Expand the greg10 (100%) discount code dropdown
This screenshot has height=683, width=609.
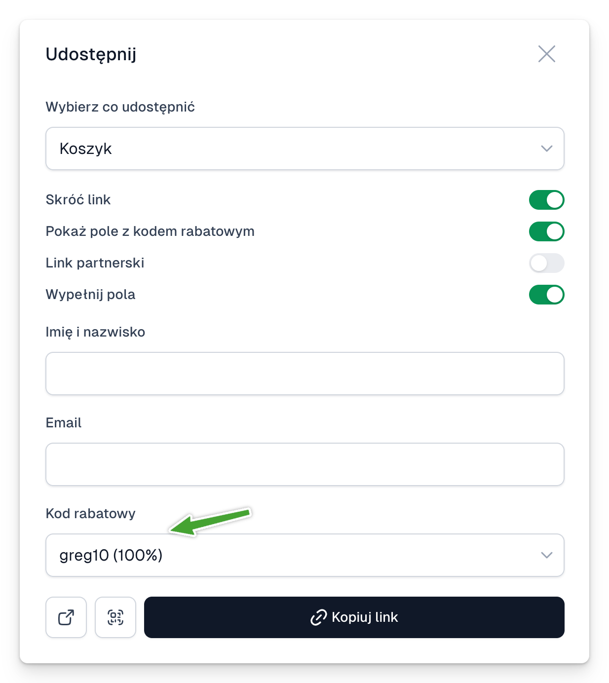tap(305, 555)
